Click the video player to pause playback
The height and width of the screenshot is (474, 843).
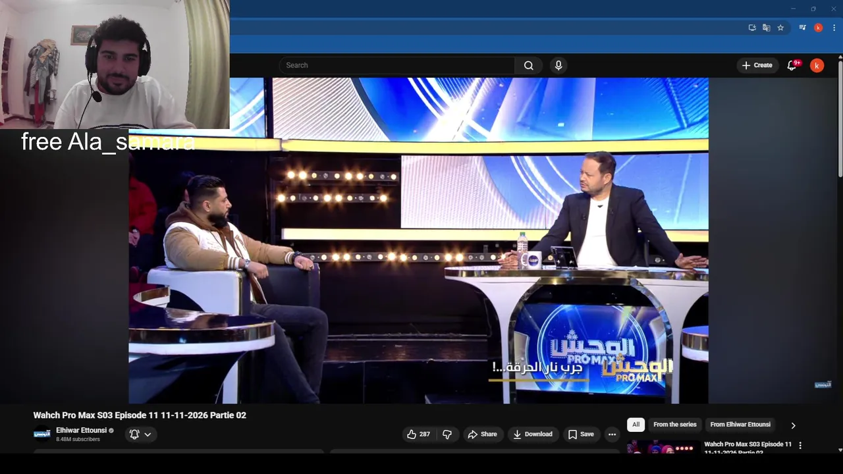point(418,240)
